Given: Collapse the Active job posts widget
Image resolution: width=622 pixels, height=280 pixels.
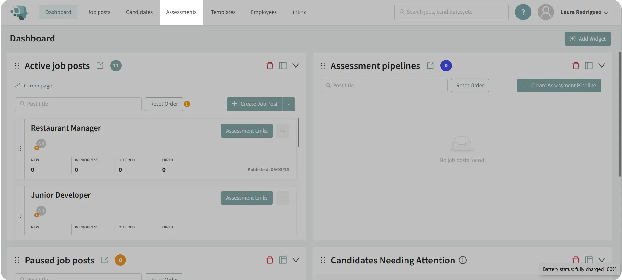Looking at the screenshot, I should click(x=296, y=65).
